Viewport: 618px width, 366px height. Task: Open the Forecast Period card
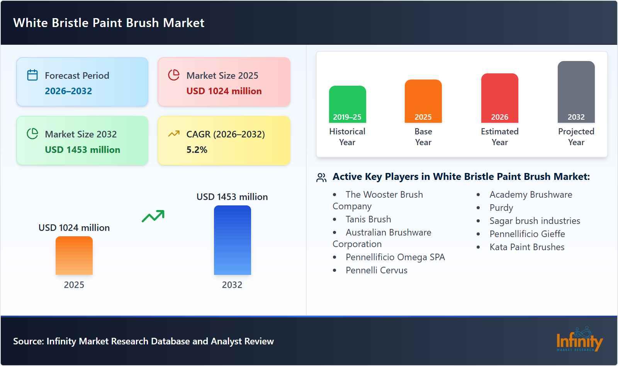(x=82, y=81)
